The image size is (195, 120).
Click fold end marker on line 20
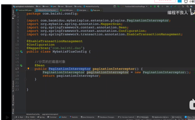click(25, 79)
